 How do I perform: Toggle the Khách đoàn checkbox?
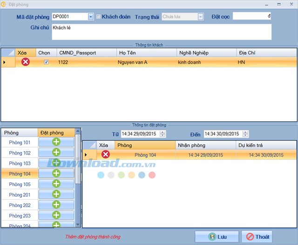[98, 17]
